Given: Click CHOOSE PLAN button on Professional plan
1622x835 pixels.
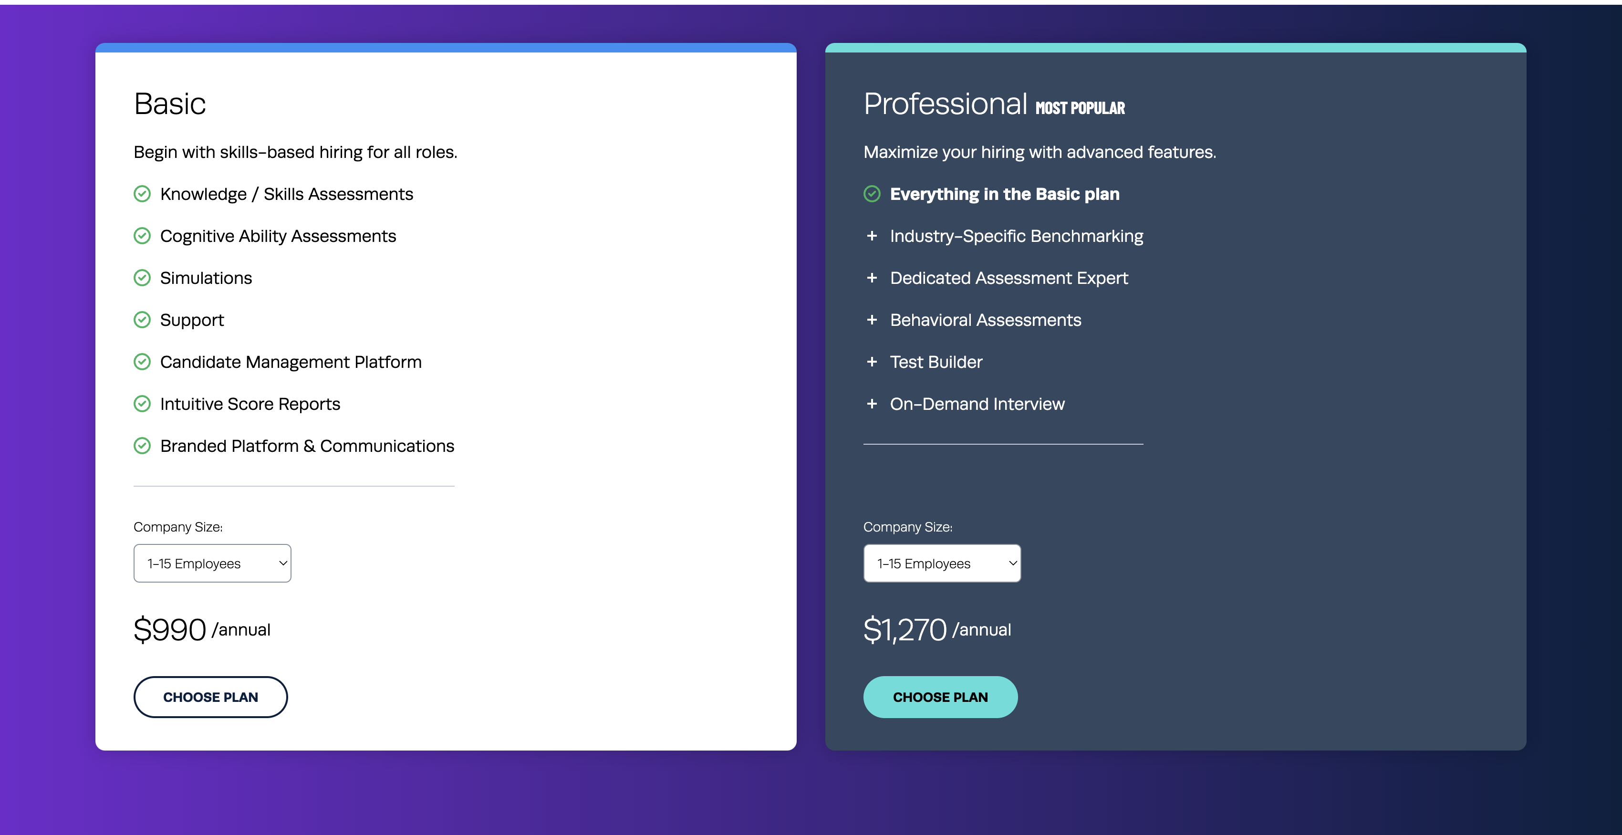Looking at the screenshot, I should [x=940, y=697].
